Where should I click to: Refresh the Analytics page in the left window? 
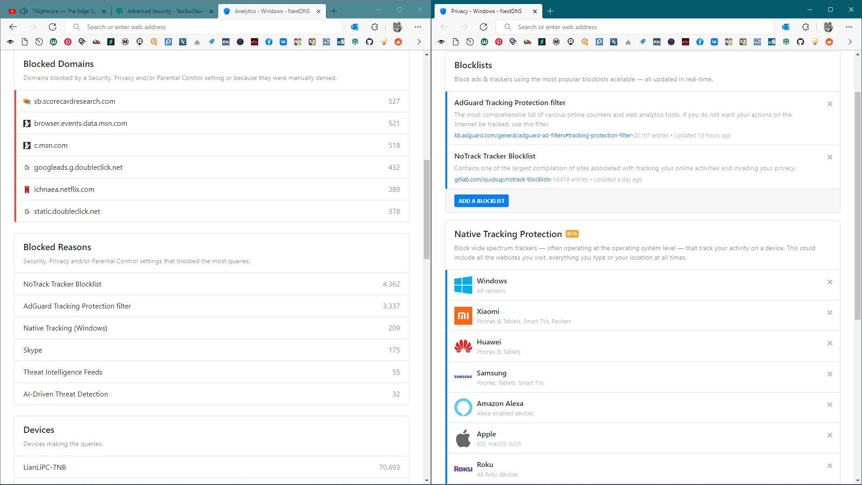coord(53,27)
